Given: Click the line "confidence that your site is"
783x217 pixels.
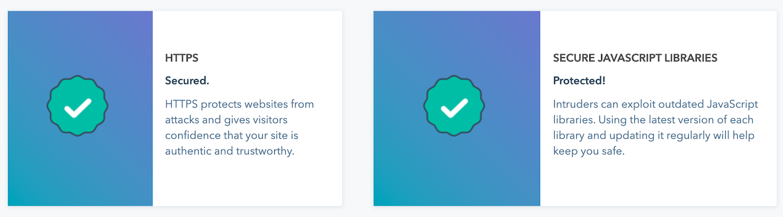Looking at the screenshot, I should pos(231,136).
